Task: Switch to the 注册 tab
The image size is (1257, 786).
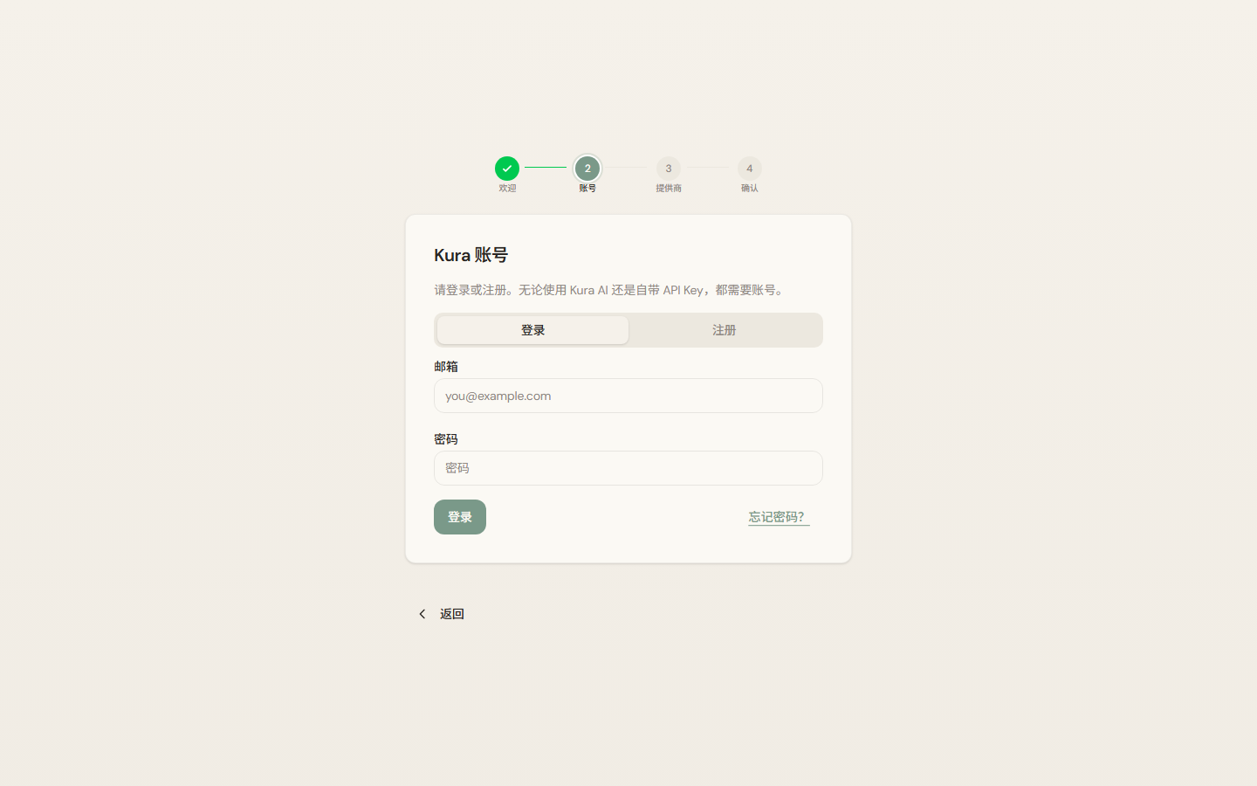Action: click(x=724, y=330)
